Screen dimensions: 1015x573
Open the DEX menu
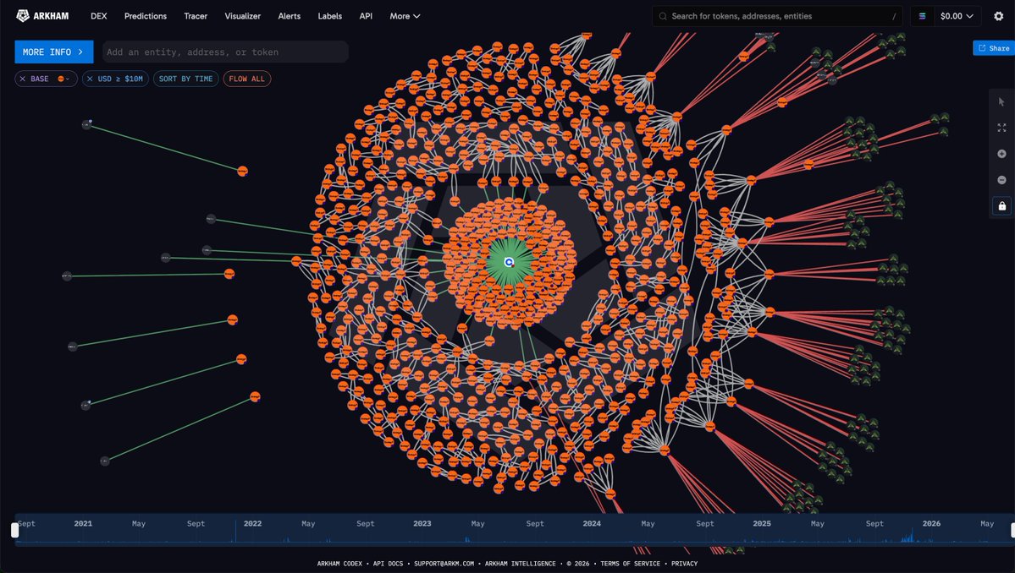coord(98,16)
